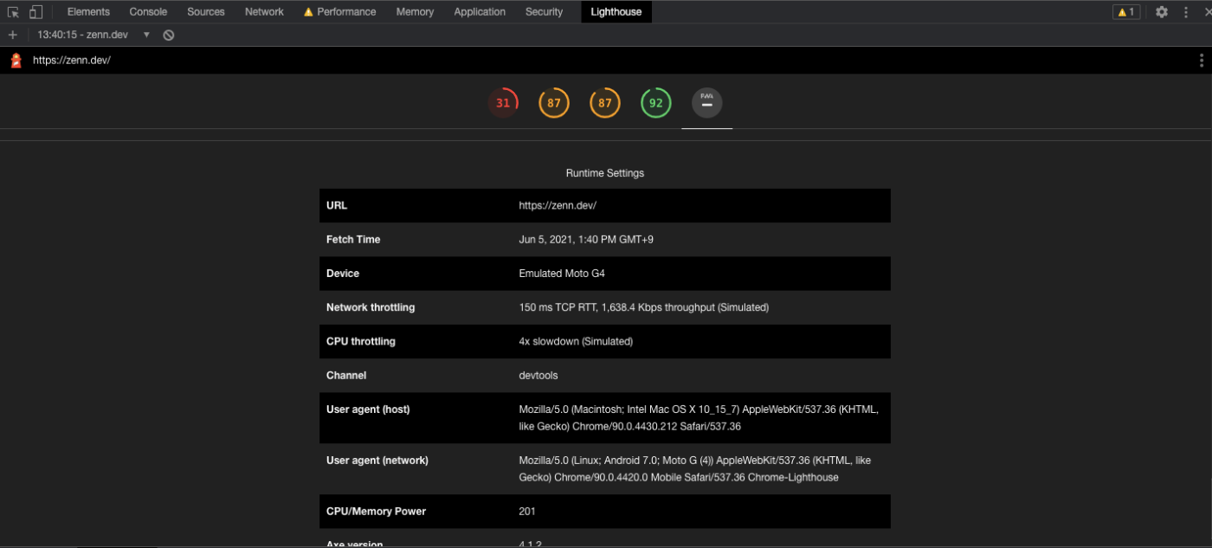
Task: Jump to the second 87 score gauge
Action: click(x=605, y=103)
